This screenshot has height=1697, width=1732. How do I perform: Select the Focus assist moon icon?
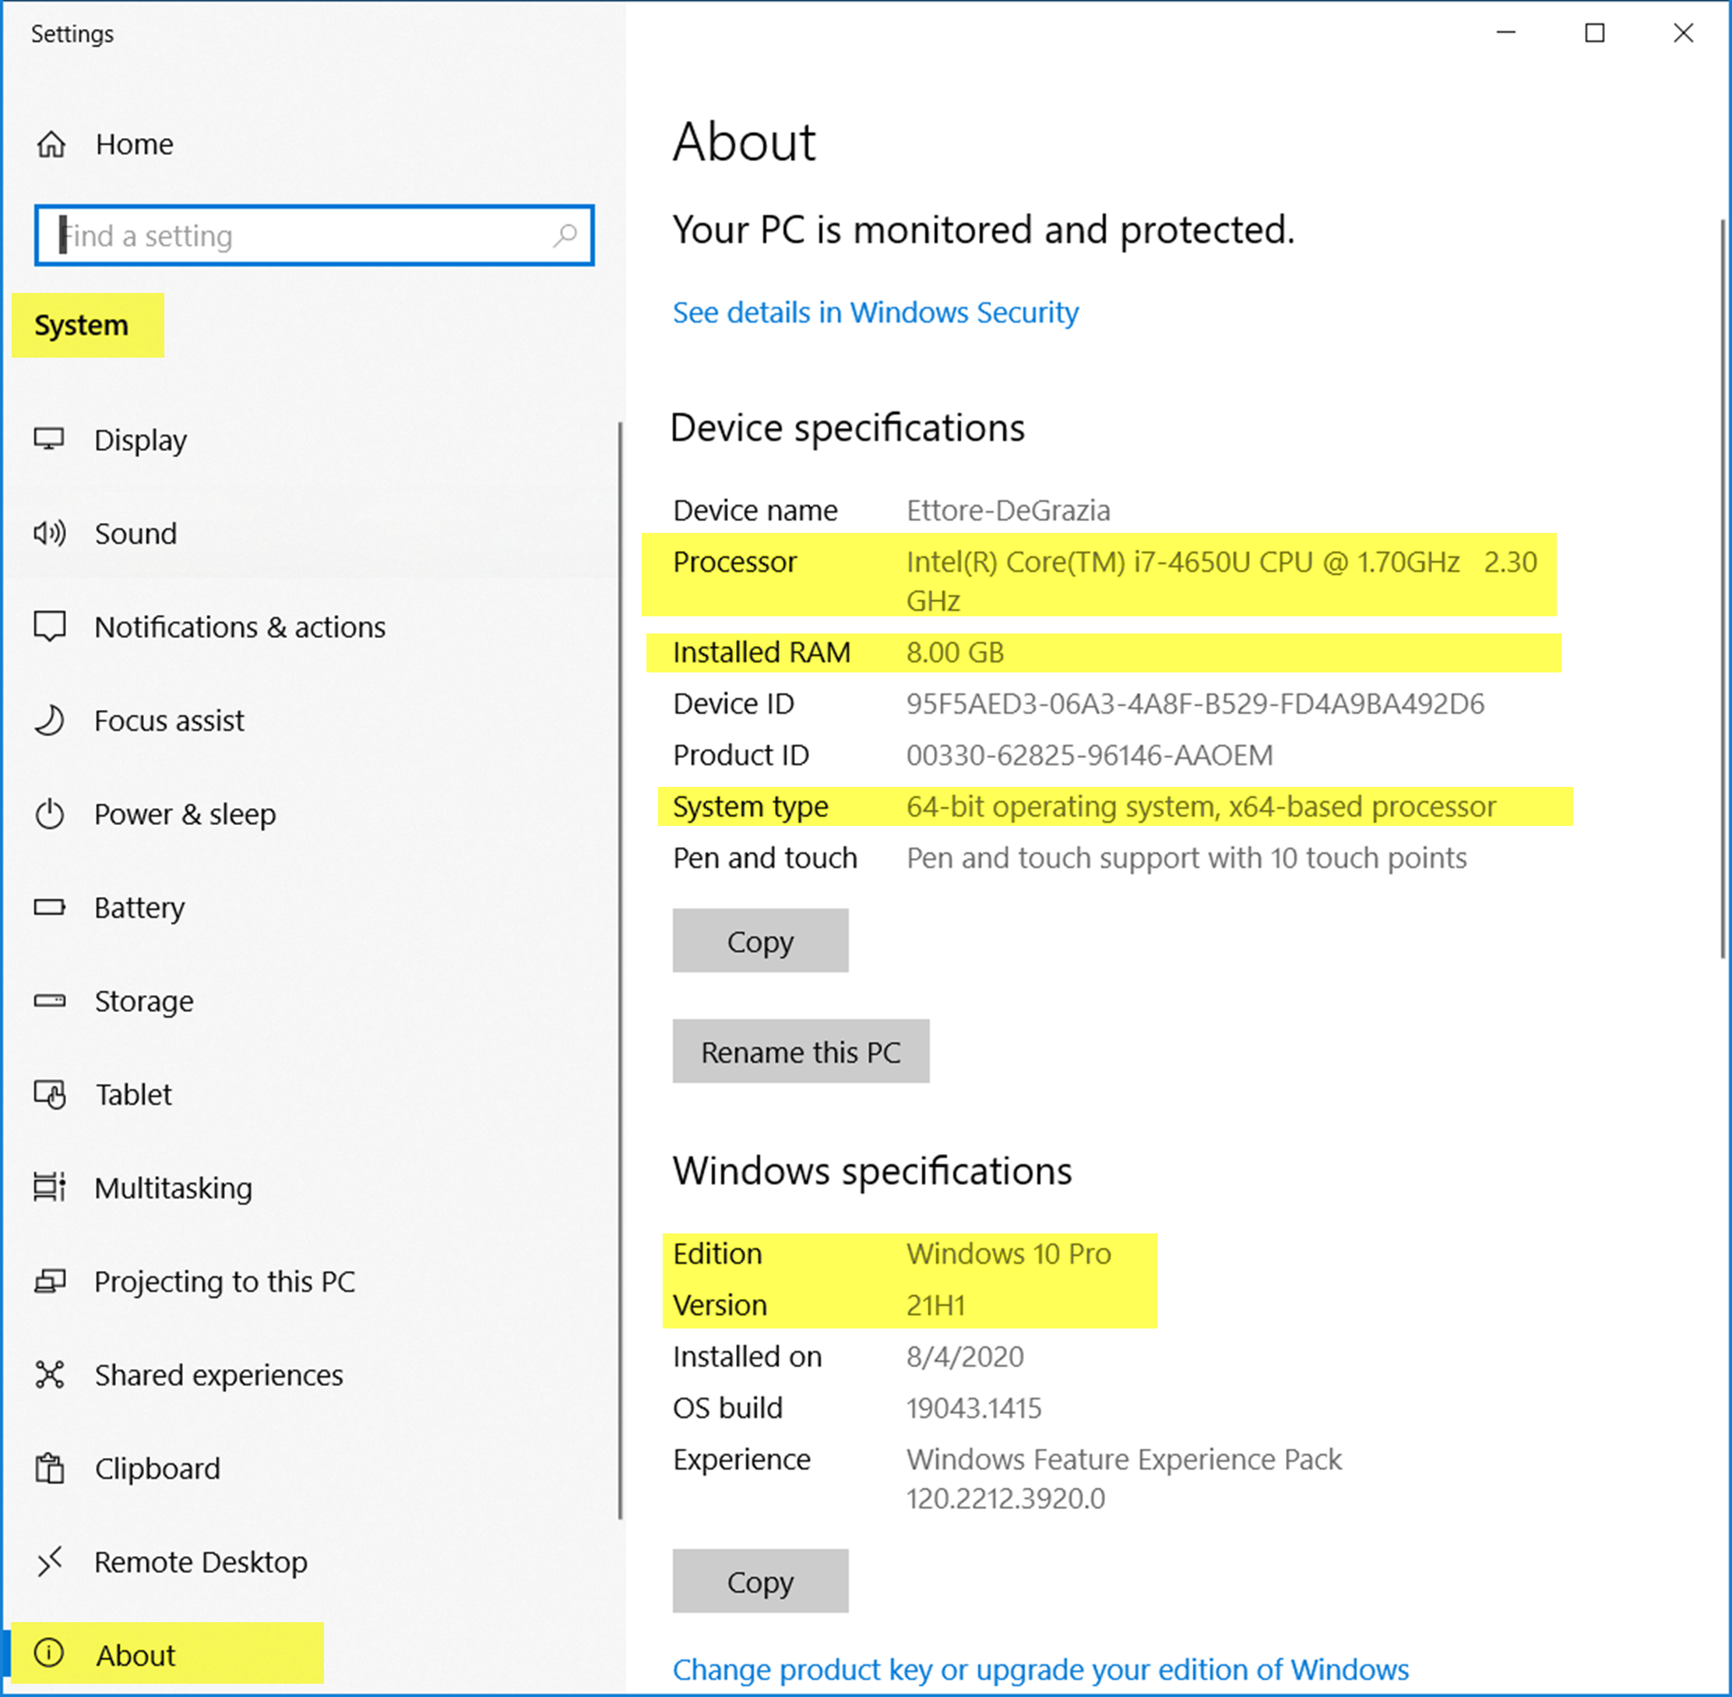coord(51,720)
